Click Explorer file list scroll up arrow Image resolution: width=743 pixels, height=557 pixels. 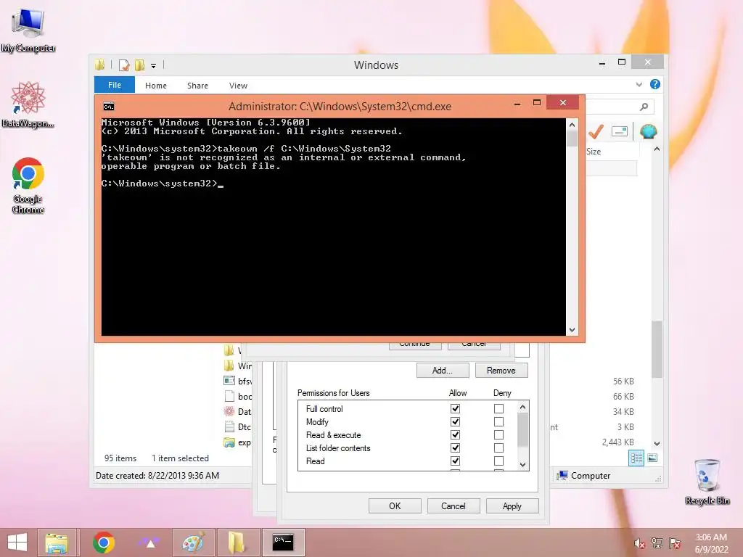pyautogui.click(x=657, y=149)
